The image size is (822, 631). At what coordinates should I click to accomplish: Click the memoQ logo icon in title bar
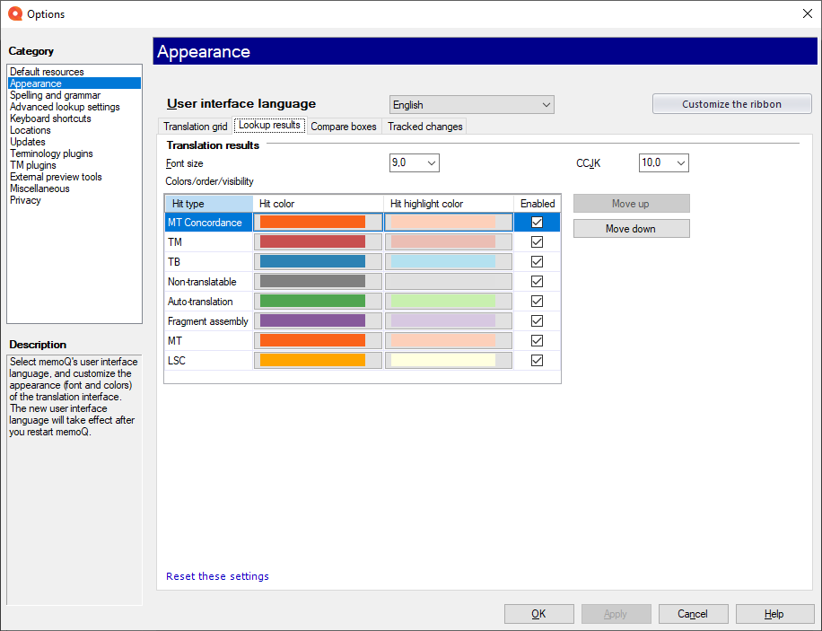click(x=15, y=14)
